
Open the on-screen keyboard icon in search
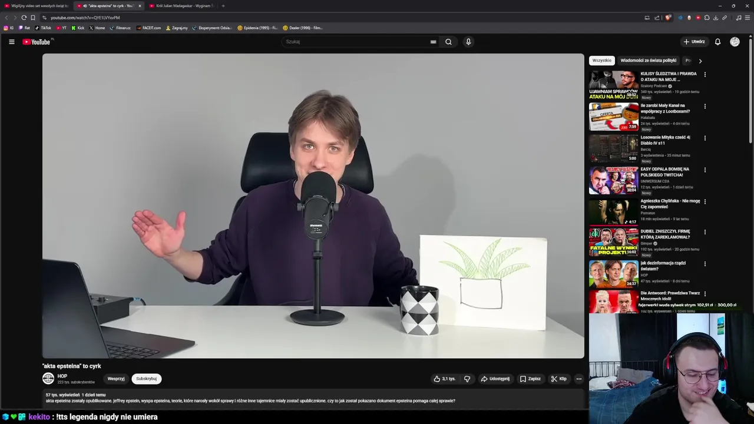point(433,42)
